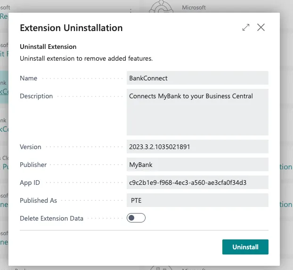
Task: Toggle the Delete Extension Data switch
Action: coord(136,218)
